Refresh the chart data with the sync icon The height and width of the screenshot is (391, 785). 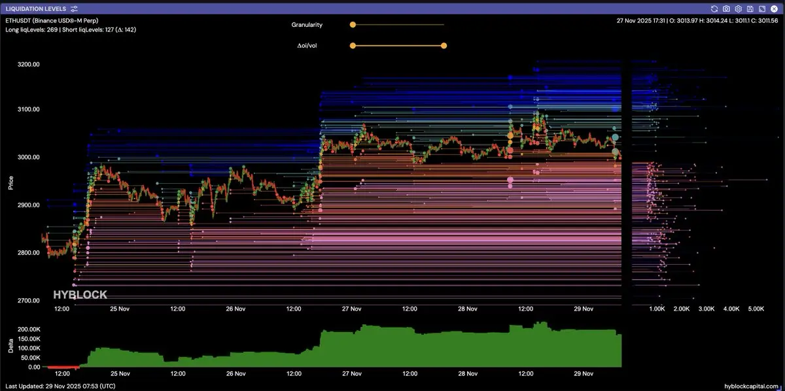tap(715, 8)
